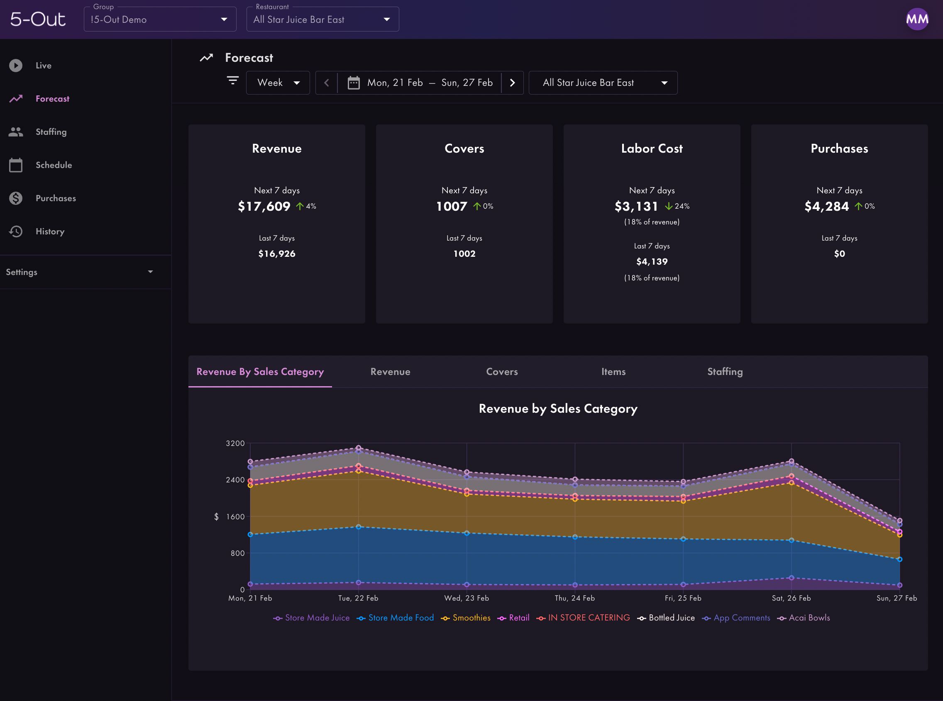Click the date range calendar icon

pyautogui.click(x=354, y=83)
